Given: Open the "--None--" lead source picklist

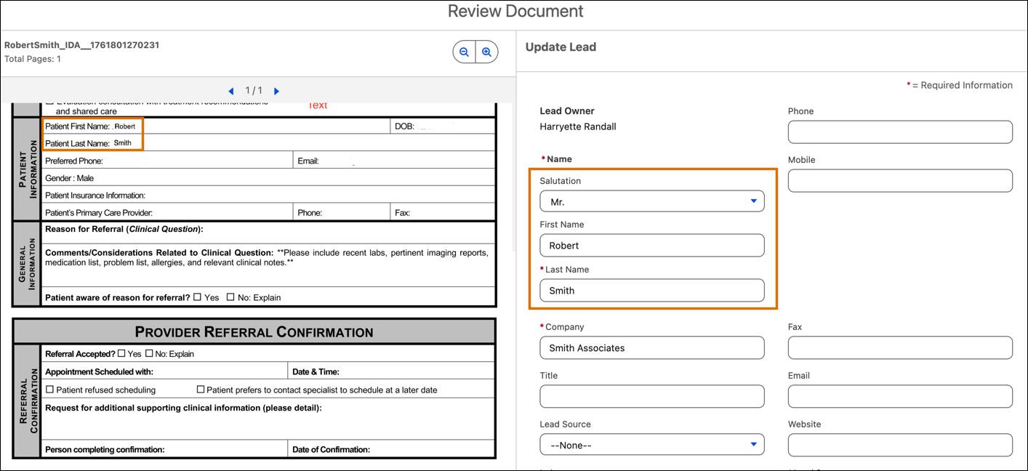Looking at the screenshot, I should pyautogui.click(x=651, y=444).
